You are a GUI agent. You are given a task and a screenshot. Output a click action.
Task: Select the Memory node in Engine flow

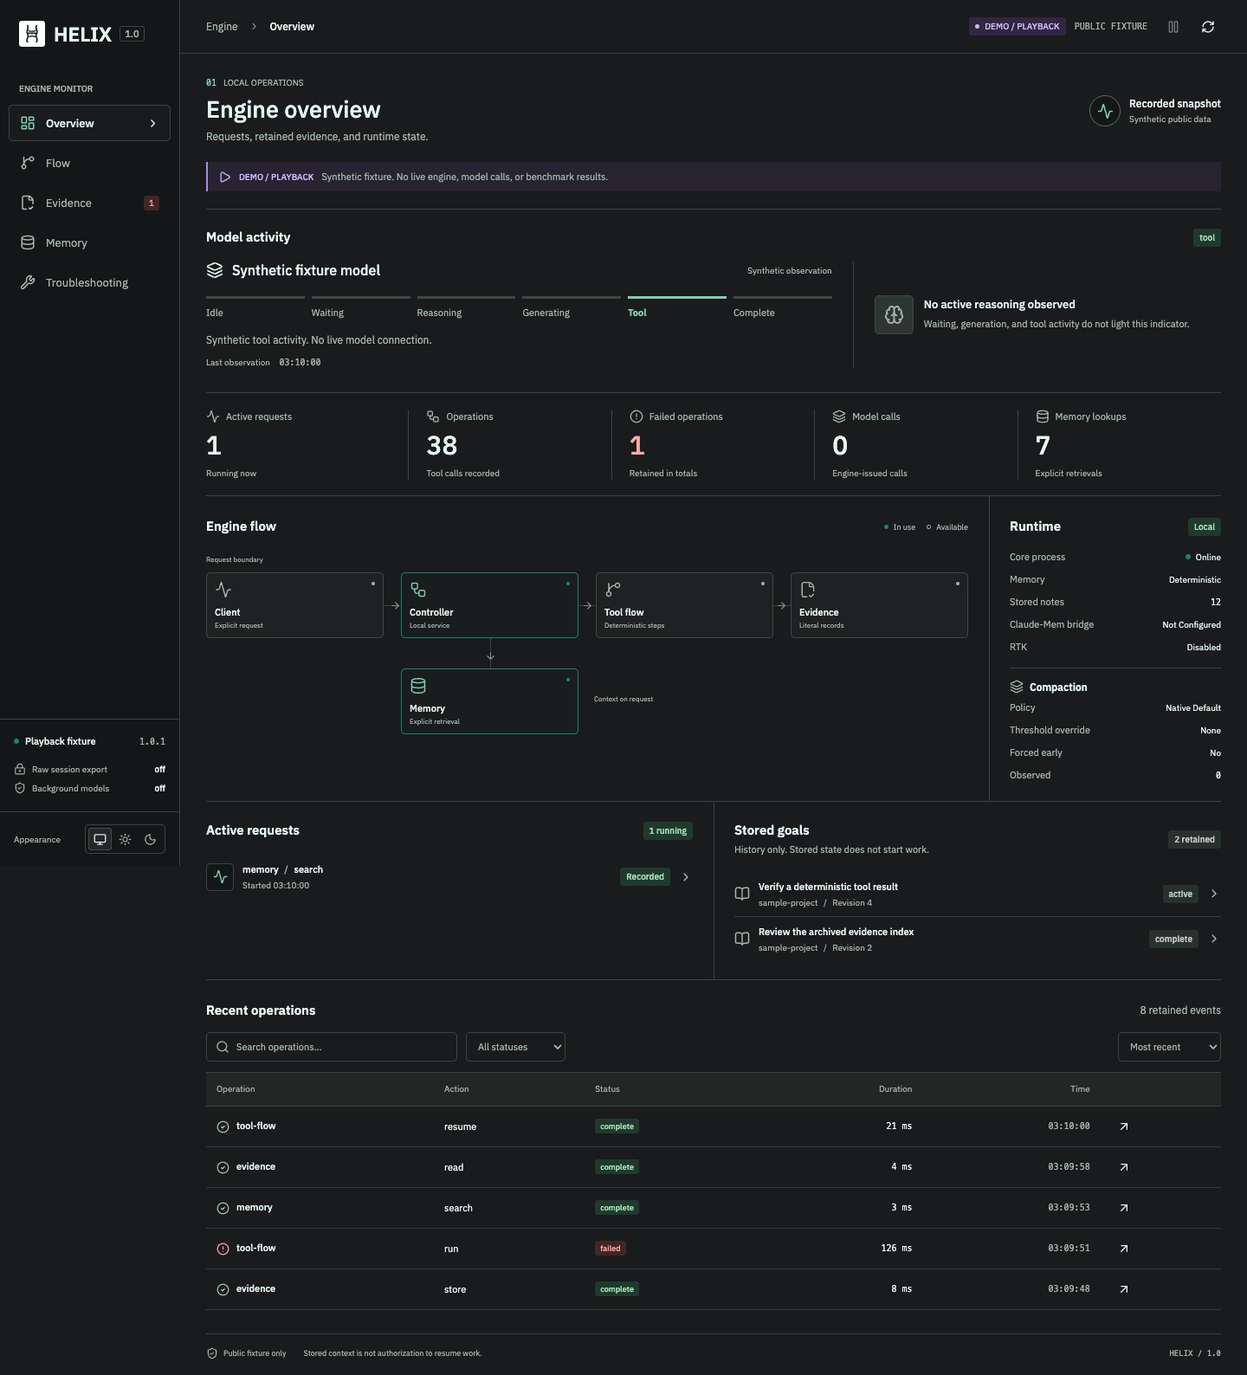[x=489, y=701]
